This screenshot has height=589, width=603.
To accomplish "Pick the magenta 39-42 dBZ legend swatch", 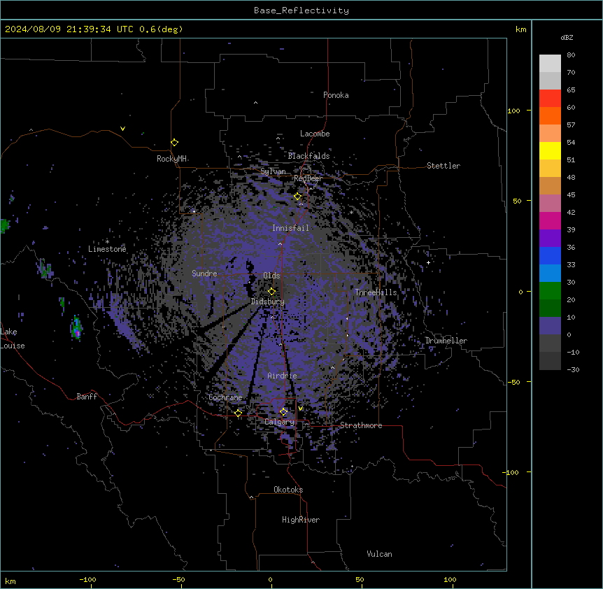I will 550,221.
